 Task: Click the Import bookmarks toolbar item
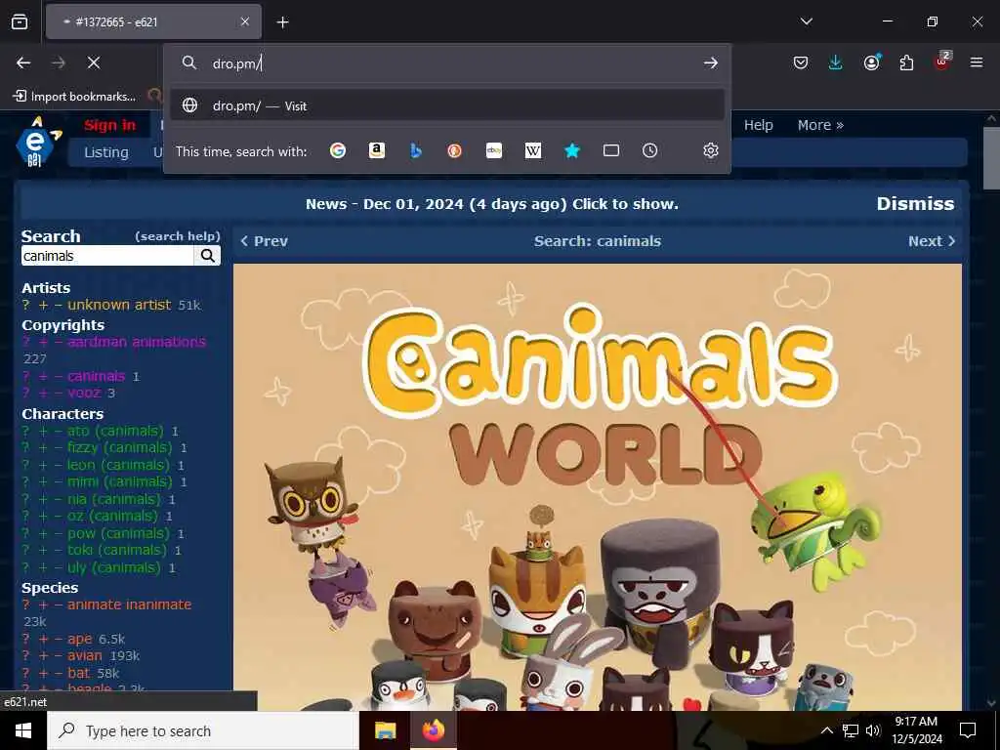click(x=74, y=97)
